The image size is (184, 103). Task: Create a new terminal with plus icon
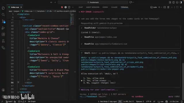(x=159, y=7)
